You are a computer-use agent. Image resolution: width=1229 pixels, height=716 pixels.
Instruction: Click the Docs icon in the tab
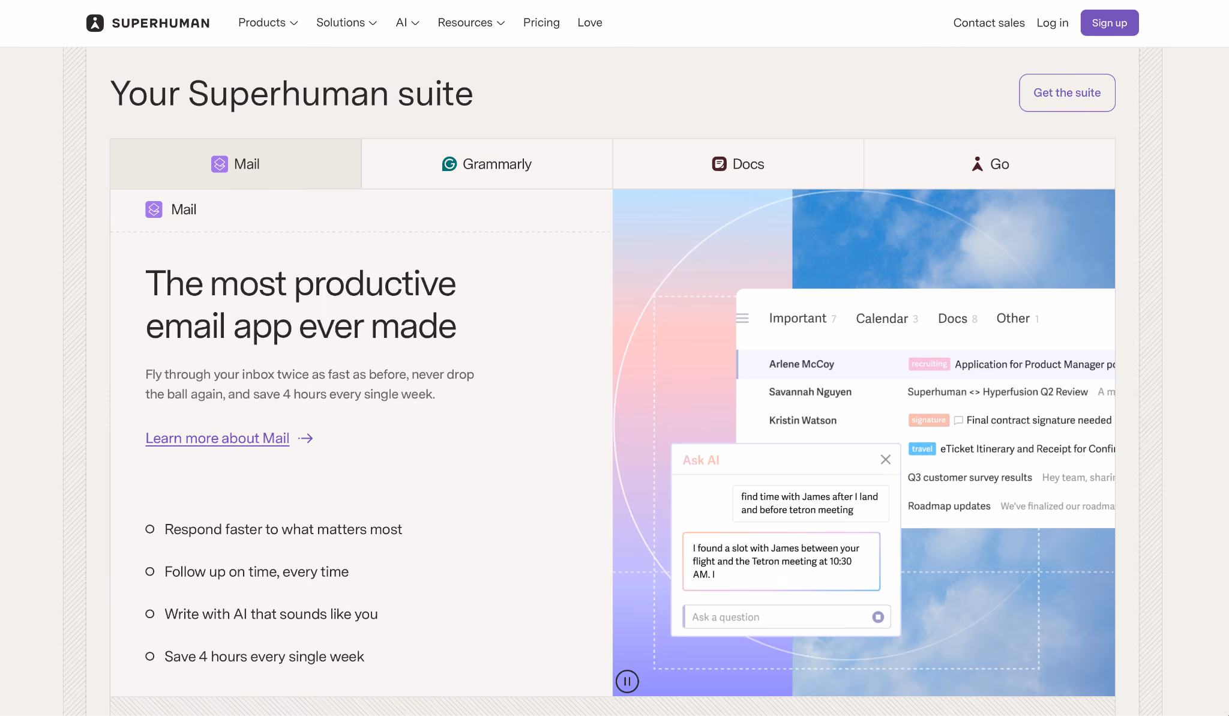(x=719, y=164)
